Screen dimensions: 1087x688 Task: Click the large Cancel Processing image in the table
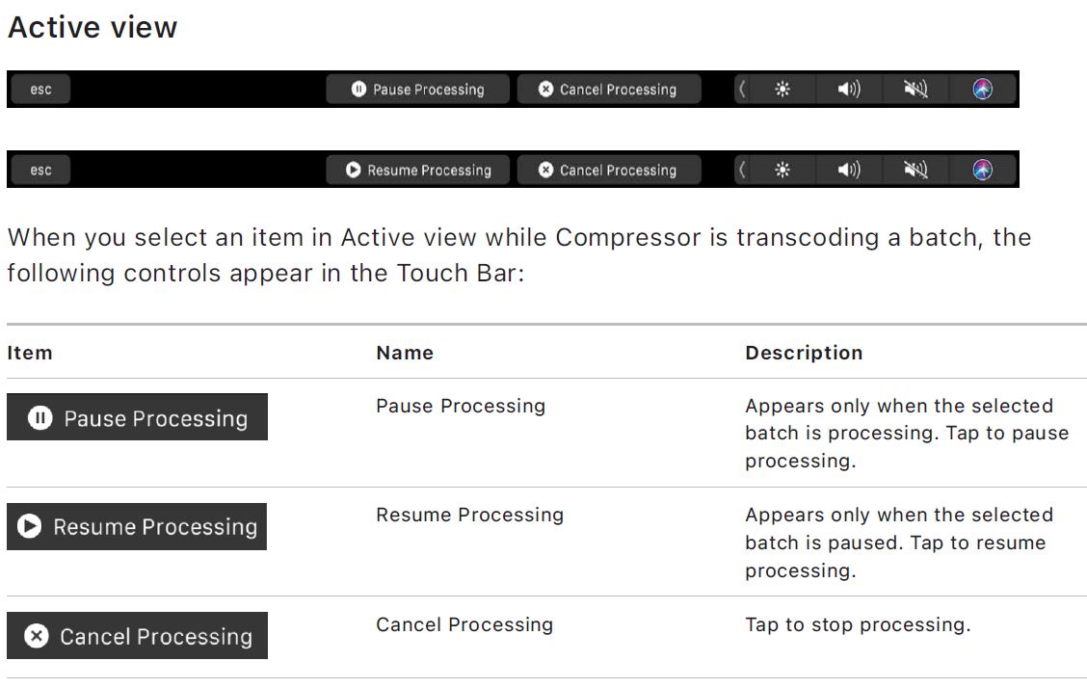point(137,636)
